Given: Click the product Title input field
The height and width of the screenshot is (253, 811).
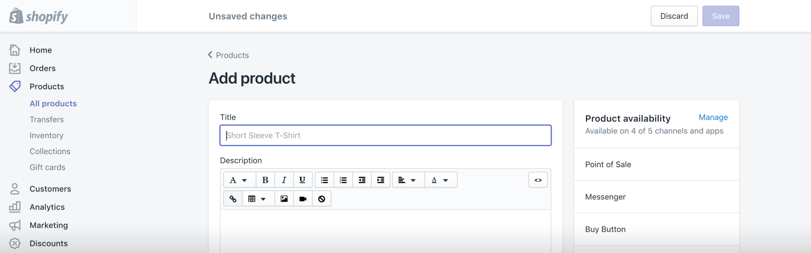Looking at the screenshot, I should [385, 136].
